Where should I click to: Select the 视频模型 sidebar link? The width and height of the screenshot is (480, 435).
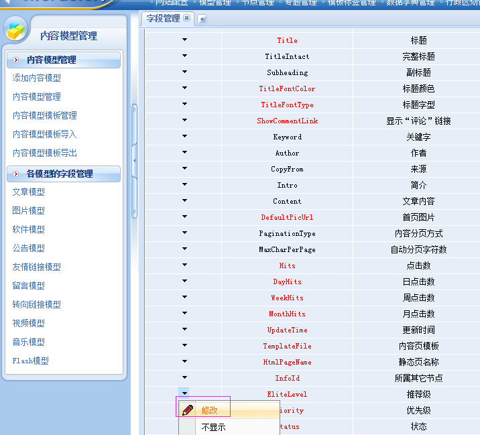28,324
